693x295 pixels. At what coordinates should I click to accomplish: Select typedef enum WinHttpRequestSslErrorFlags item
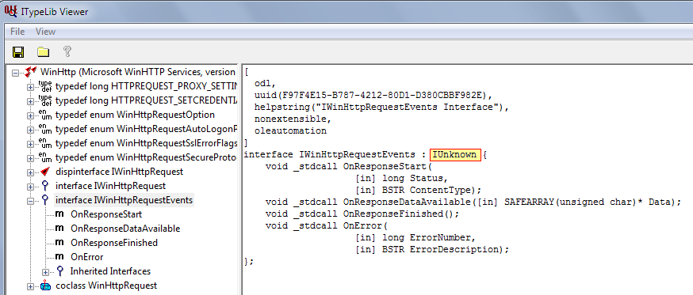click(147, 143)
